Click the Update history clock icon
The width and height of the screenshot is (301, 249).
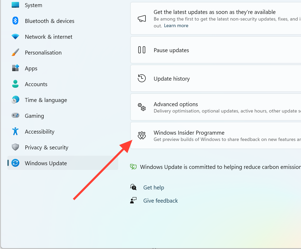coord(142,78)
